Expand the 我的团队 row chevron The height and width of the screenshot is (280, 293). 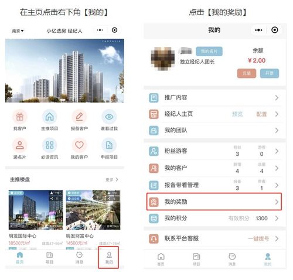[277, 131]
